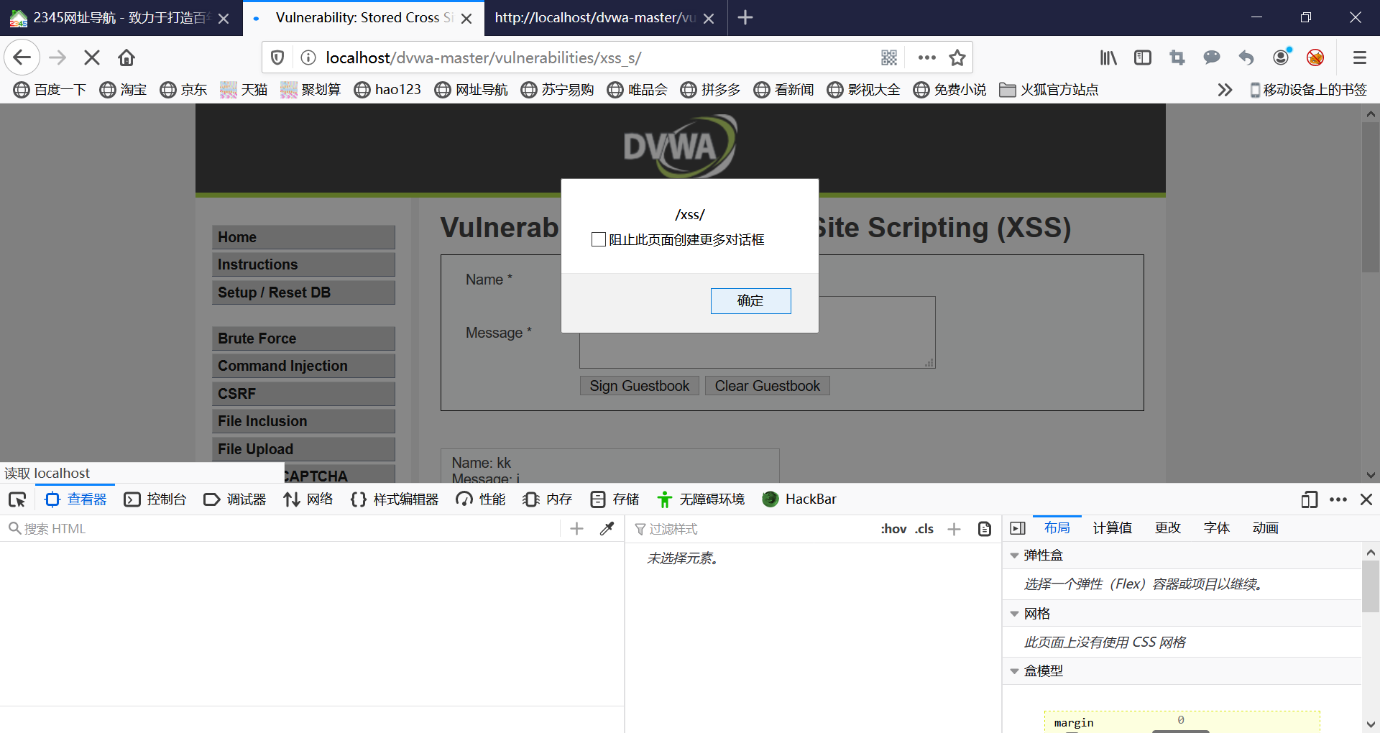Open the HackBar tab
The height and width of the screenshot is (733, 1380).
point(799,499)
